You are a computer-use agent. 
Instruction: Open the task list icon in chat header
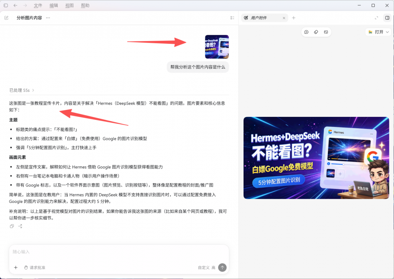pos(232,18)
